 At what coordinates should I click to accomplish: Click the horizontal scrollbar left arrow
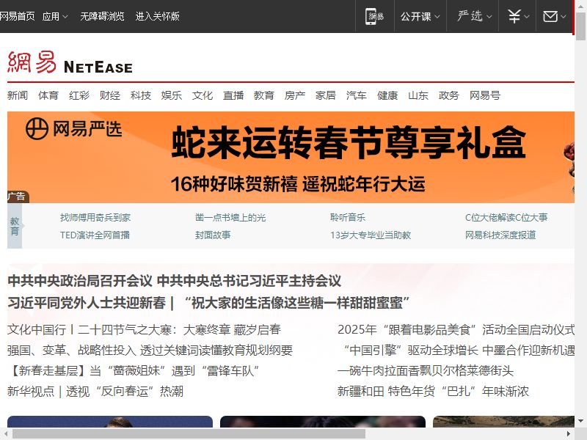[5, 433]
